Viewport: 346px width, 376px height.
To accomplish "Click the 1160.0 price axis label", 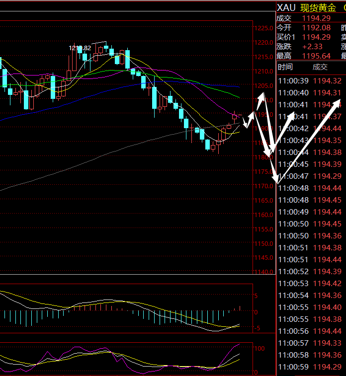I will pyautogui.click(x=263, y=215).
